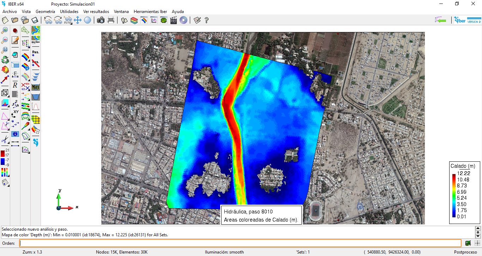Open the layers stack icon
The height and width of the screenshot is (256, 482).
point(134,20)
